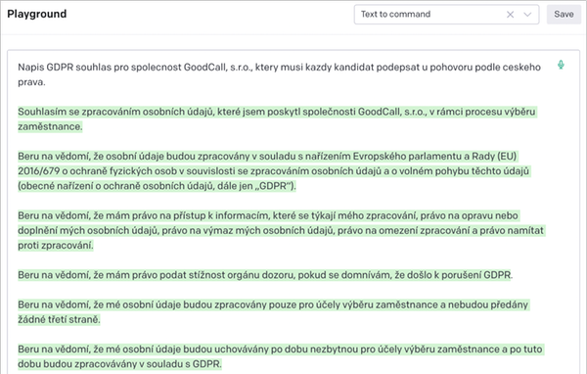Click the green microphone icon
Viewport: 587px width, 374px height.
(x=561, y=66)
